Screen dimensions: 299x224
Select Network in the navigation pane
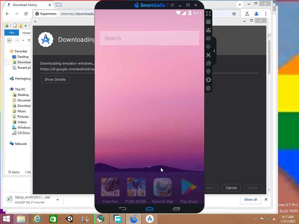(x=18, y=144)
